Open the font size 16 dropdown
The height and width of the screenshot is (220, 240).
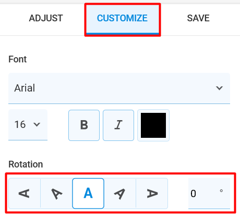point(28,125)
